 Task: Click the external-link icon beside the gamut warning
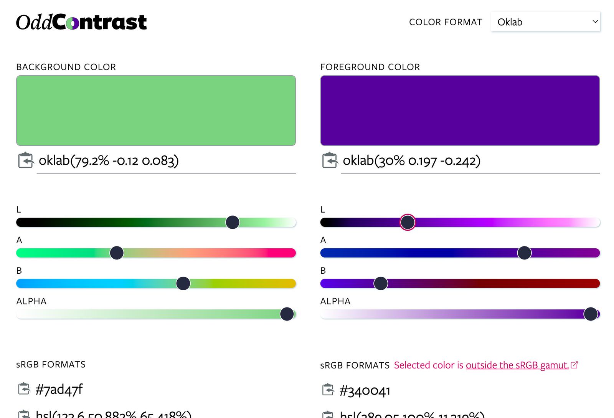(574, 365)
